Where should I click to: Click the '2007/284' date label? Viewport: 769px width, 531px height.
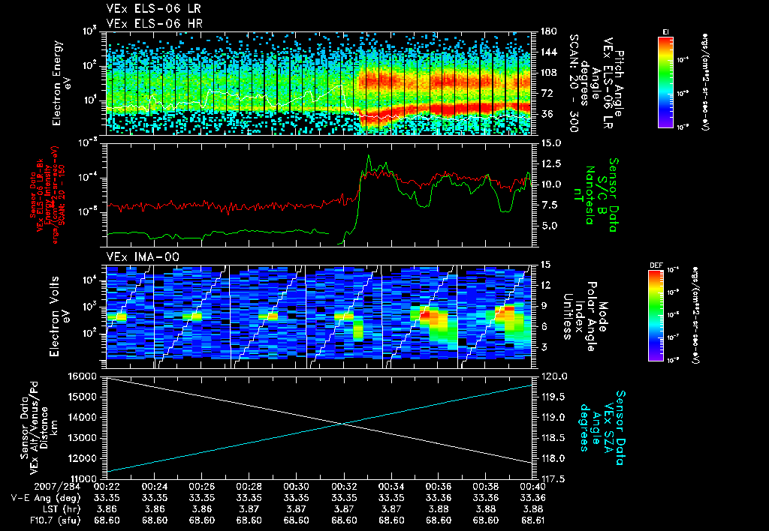pyautogui.click(x=56, y=487)
